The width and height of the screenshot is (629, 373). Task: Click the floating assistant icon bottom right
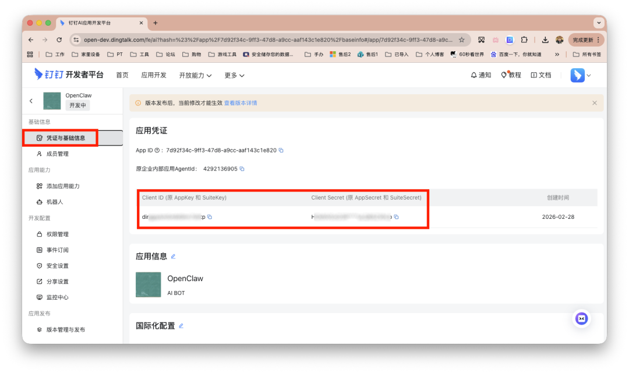point(581,318)
